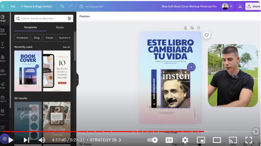The height and width of the screenshot is (146, 261).
Task: Click the redo arrow
Action: point(71,6)
